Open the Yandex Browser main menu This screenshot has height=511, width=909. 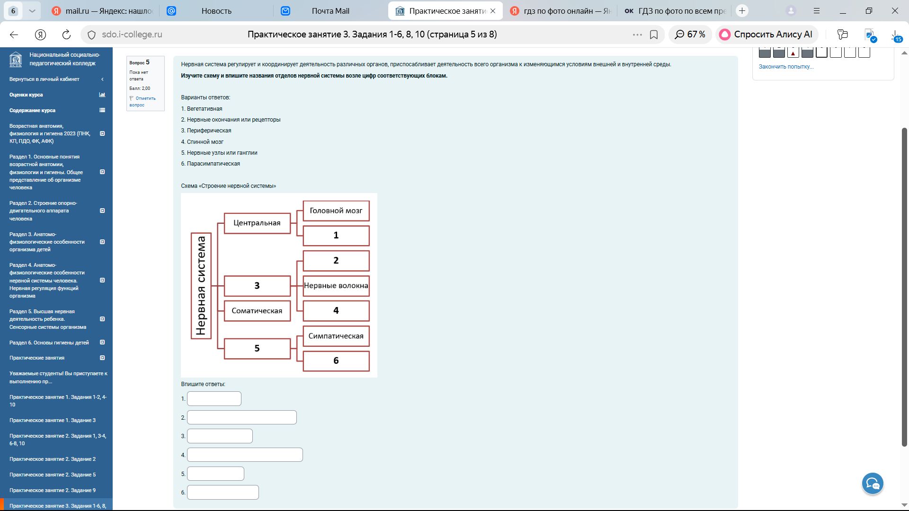(x=817, y=10)
